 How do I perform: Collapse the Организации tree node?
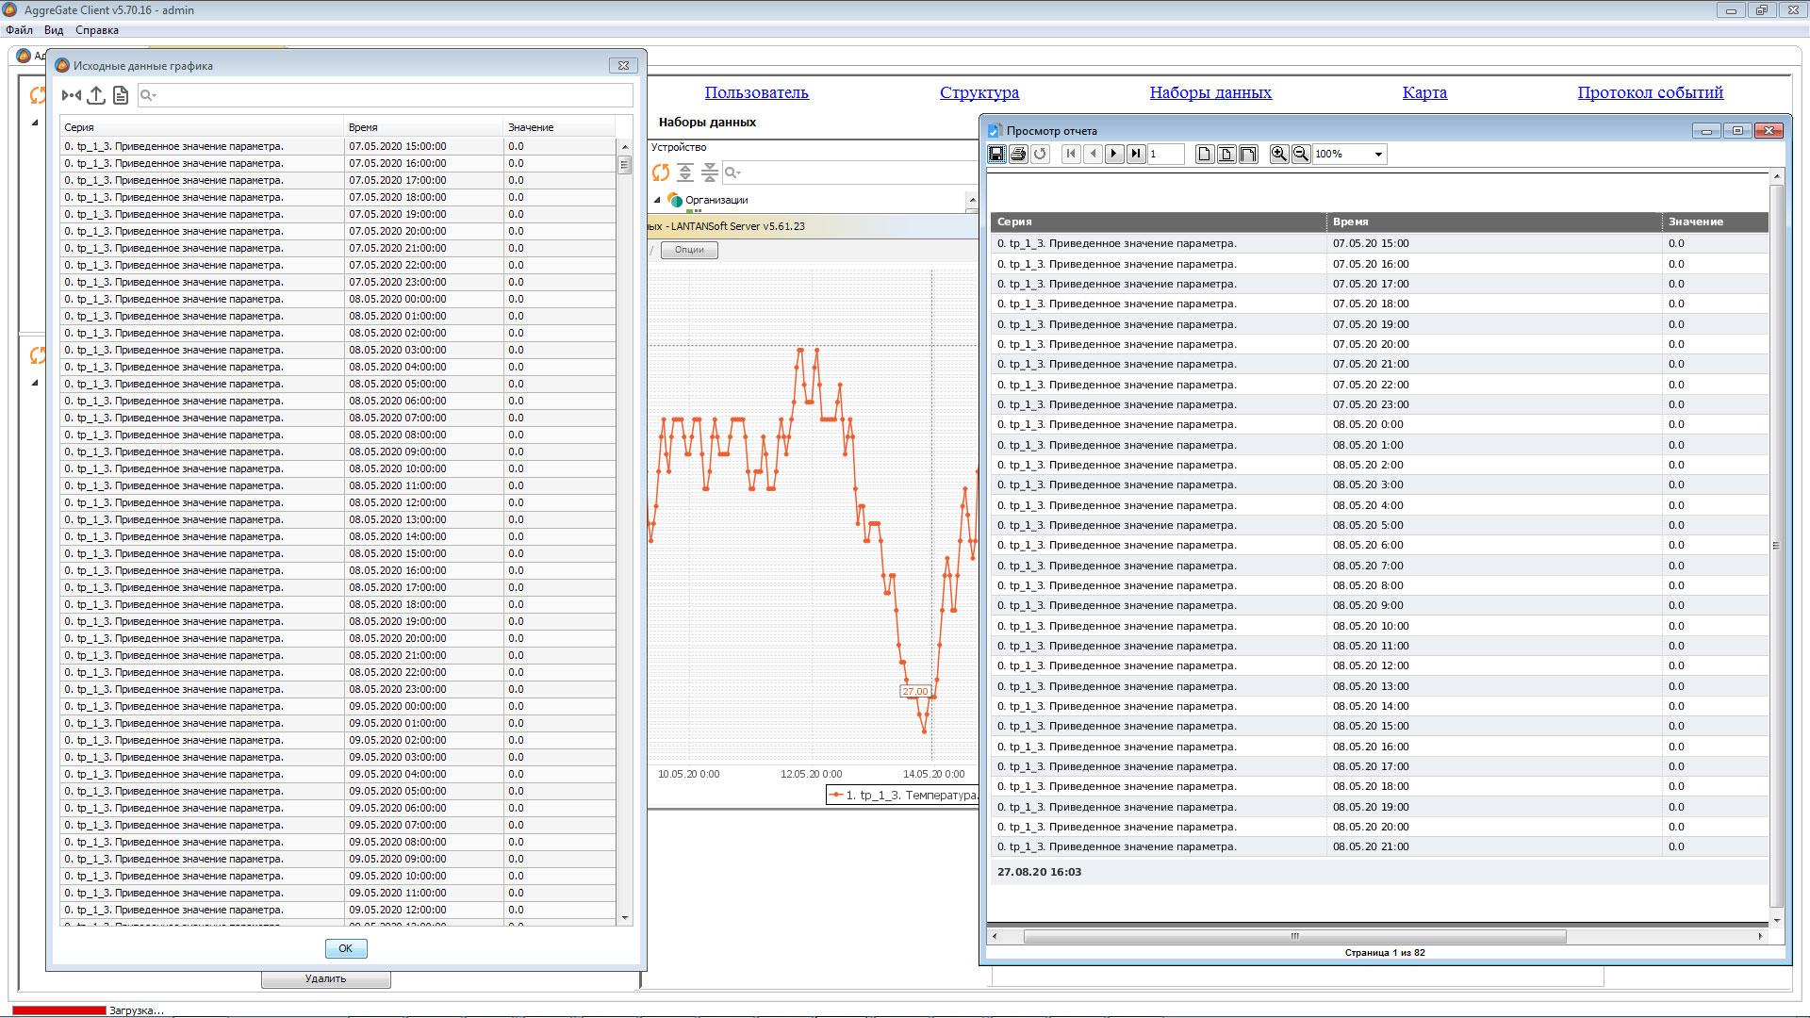657,200
